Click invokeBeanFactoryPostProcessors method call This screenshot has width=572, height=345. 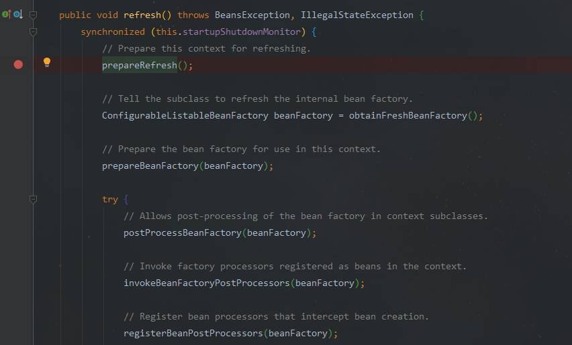pos(207,283)
